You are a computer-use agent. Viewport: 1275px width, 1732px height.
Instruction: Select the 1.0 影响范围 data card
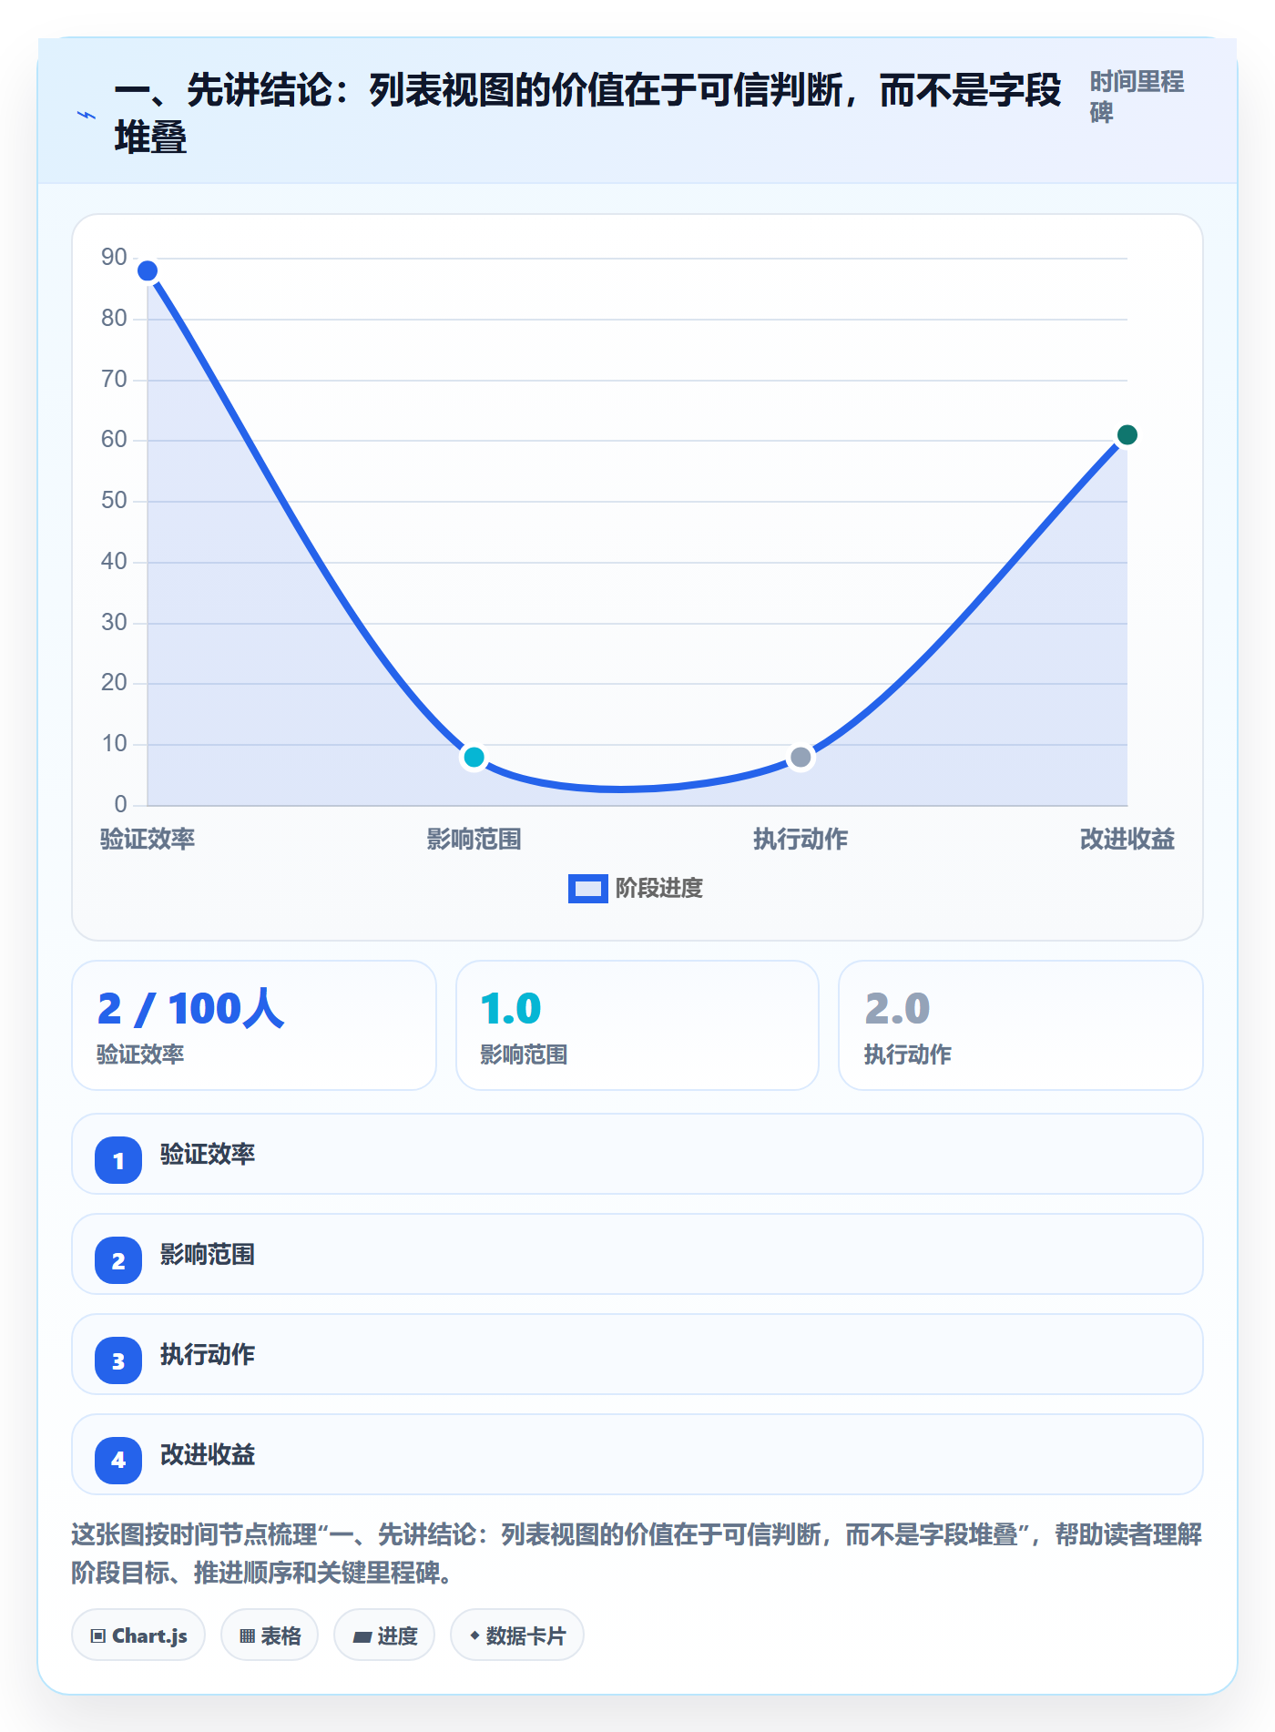[637, 1025]
